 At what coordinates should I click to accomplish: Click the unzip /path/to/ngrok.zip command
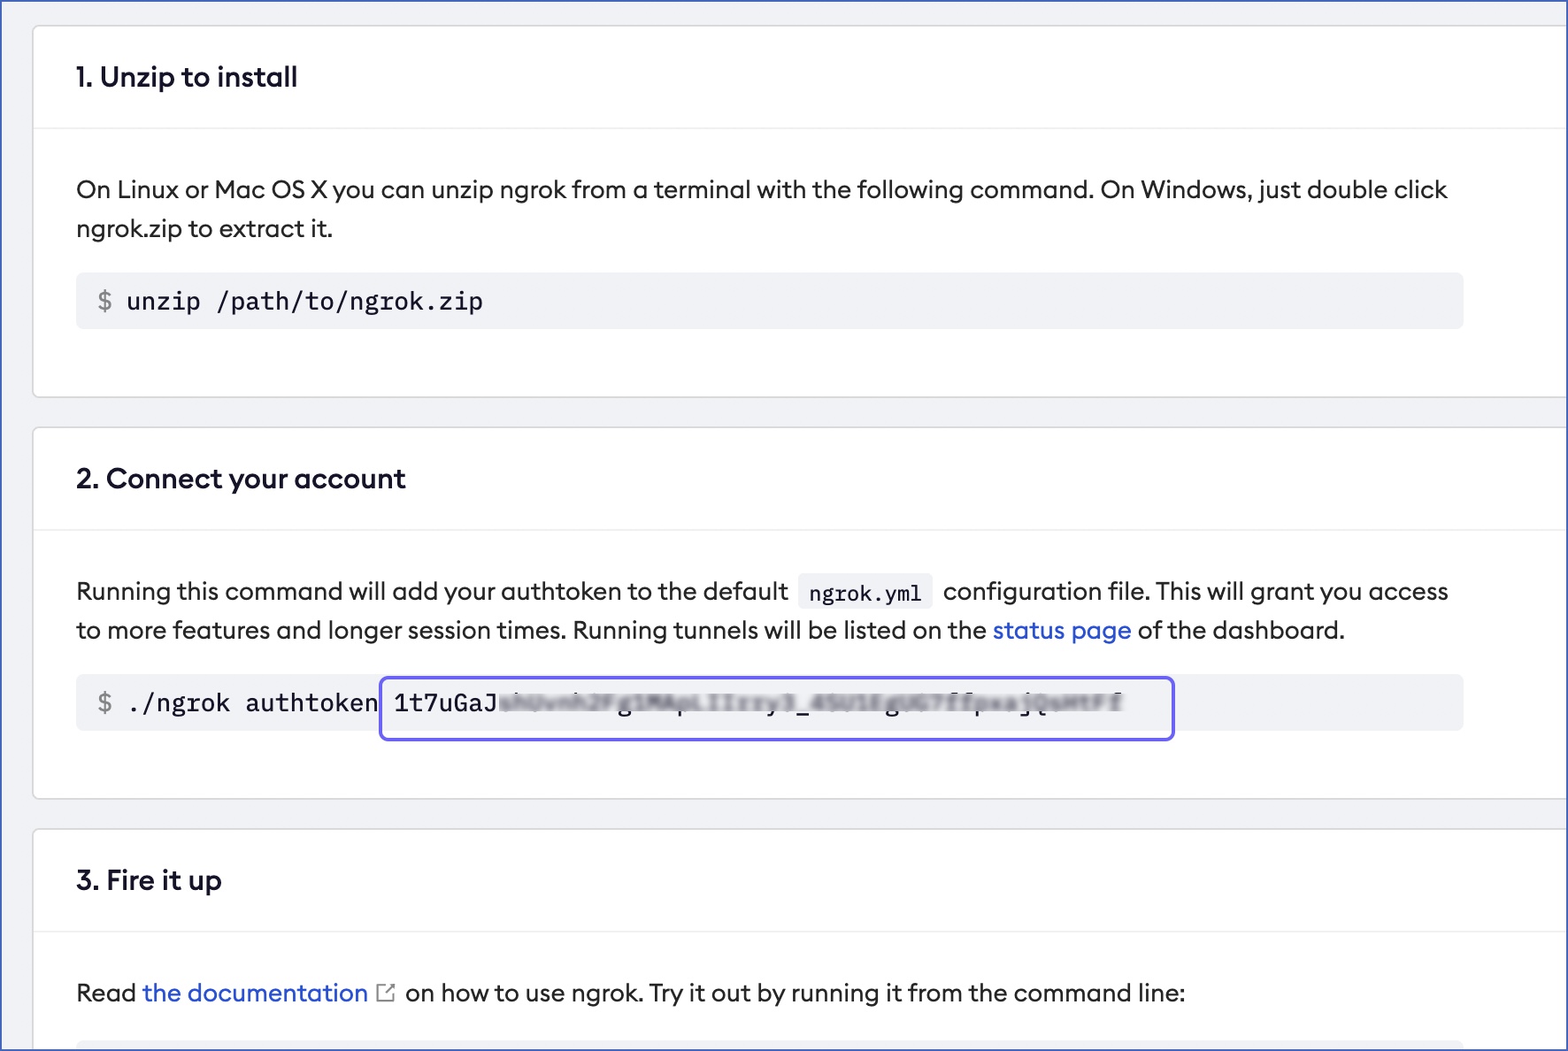point(304,302)
